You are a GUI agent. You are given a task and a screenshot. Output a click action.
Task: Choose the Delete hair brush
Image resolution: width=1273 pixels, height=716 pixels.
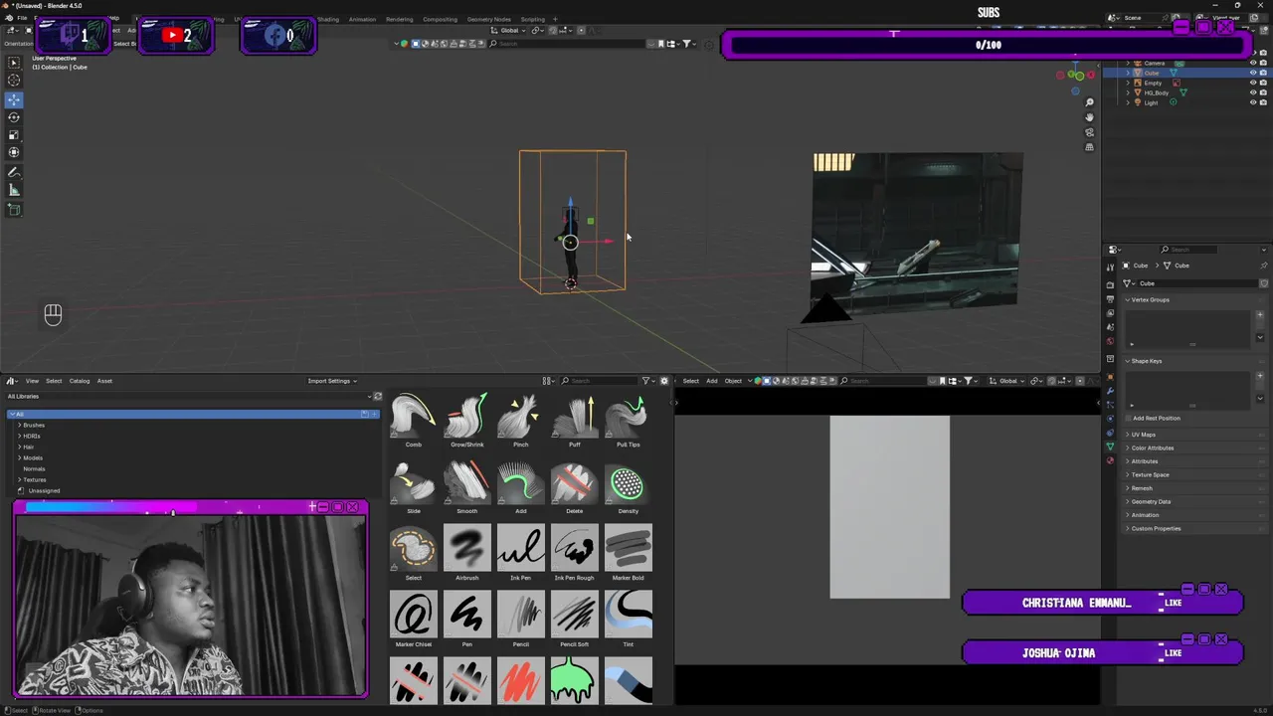click(x=575, y=488)
